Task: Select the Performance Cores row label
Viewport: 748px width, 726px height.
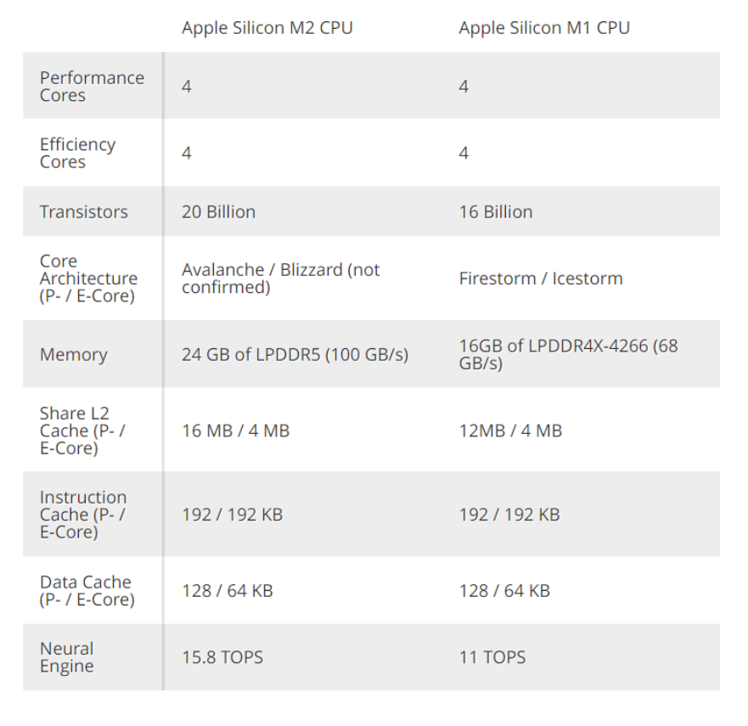Action: tap(92, 87)
